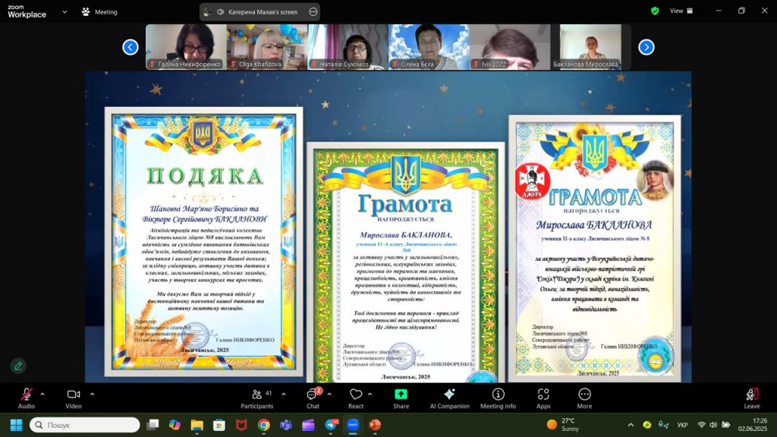Image resolution: width=777 pixels, height=437 pixels.
Task: Select the React reactions icon
Action: [x=356, y=395]
